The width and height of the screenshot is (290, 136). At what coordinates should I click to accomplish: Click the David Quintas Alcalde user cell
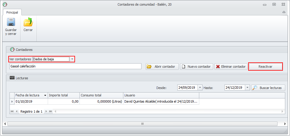161,101
